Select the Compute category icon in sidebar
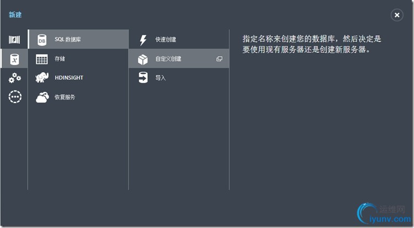414x228 pixels. click(14, 40)
